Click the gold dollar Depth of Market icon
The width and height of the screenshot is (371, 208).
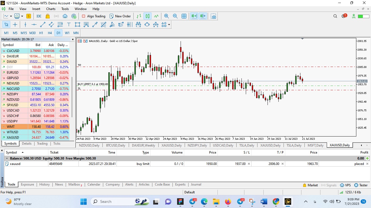[x=29, y=16]
